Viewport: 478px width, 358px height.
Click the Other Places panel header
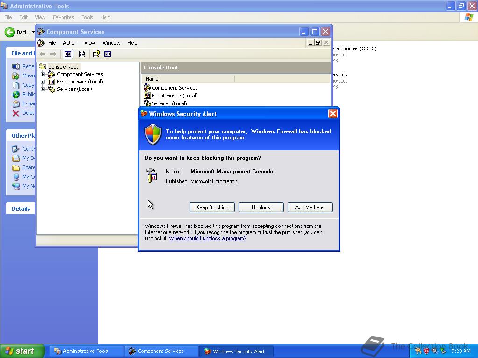(x=21, y=136)
